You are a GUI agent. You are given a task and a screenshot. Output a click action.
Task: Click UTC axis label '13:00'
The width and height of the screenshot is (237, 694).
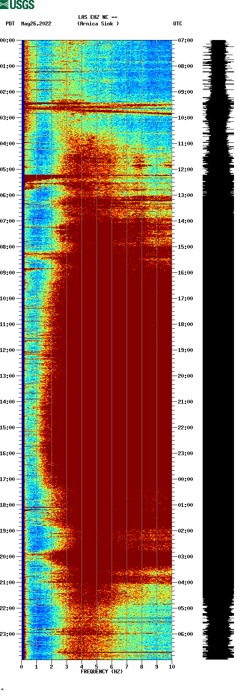(185, 195)
